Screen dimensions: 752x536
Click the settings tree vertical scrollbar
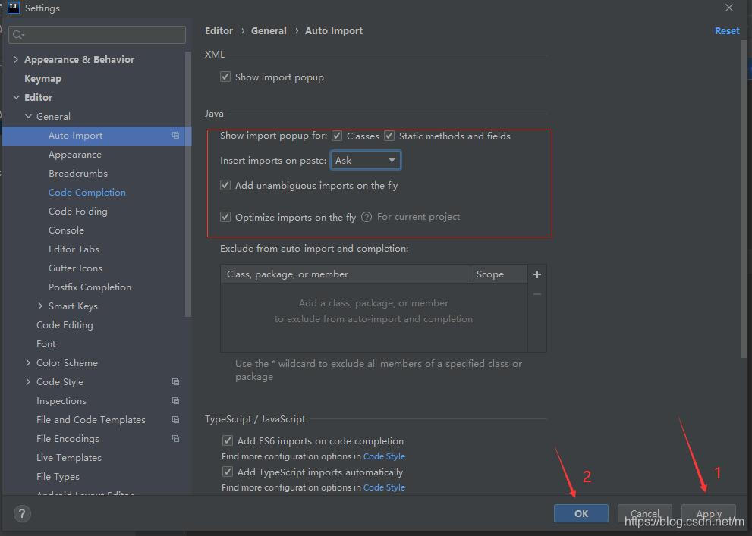click(188, 184)
